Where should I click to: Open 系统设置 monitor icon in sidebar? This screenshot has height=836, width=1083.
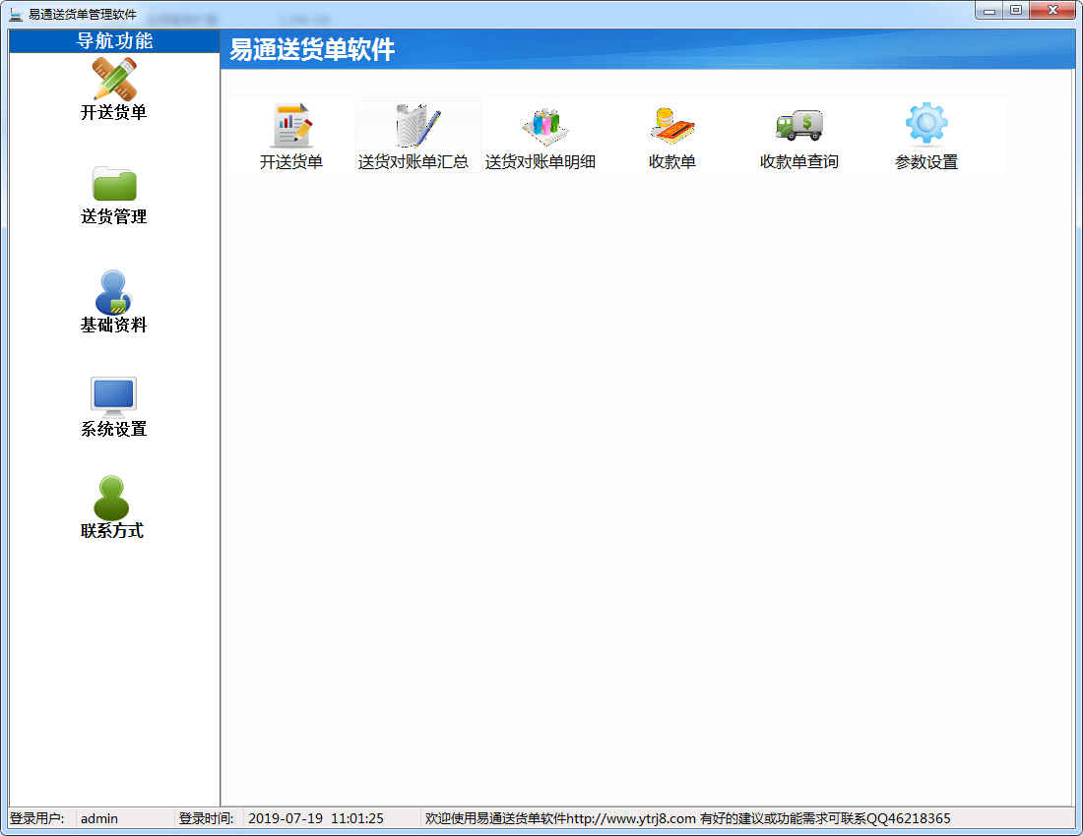pyautogui.click(x=113, y=407)
